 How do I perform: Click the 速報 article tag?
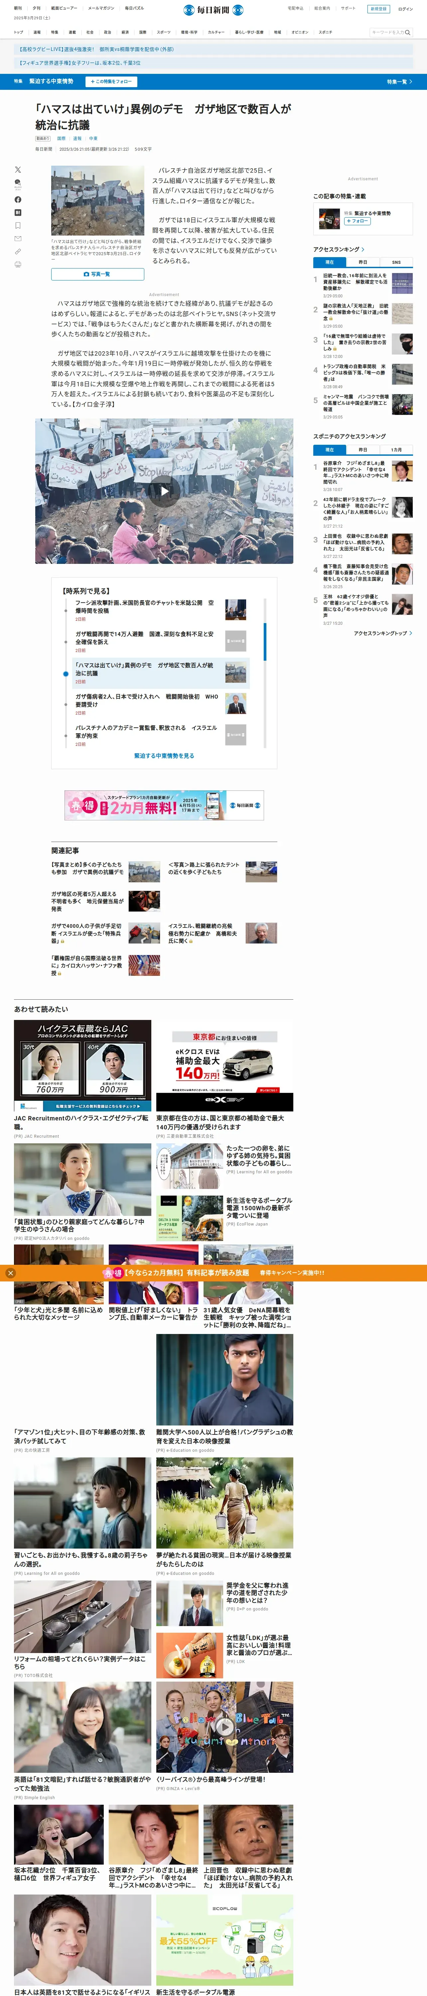click(77, 139)
